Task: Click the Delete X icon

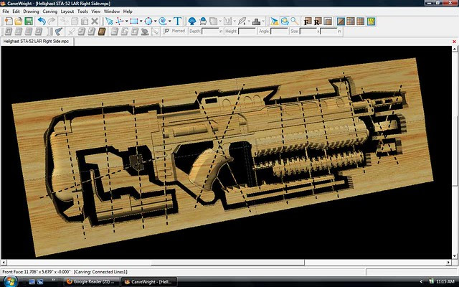Action: point(94,21)
